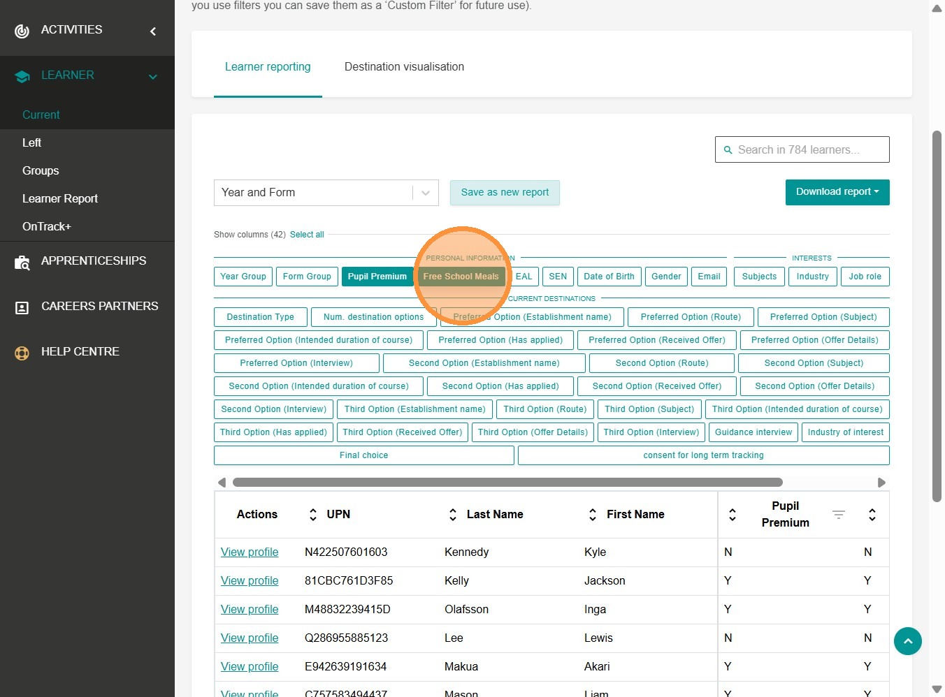The width and height of the screenshot is (945, 697).
Task: Open the Learner Report menu item
Action: (60, 199)
